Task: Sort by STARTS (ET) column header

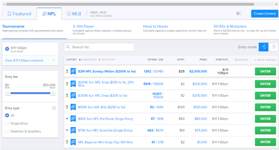Action: coord(222,60)
